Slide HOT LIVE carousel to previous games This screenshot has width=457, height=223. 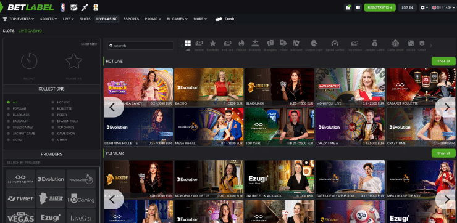click(114, 107)
